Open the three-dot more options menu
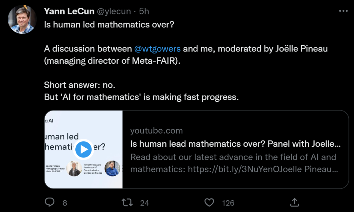 tap(343, 11)
